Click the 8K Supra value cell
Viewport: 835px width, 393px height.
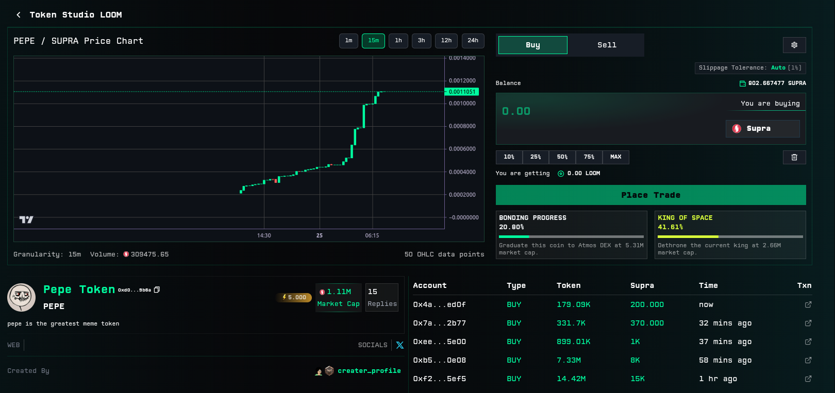[x=635, y=360]
